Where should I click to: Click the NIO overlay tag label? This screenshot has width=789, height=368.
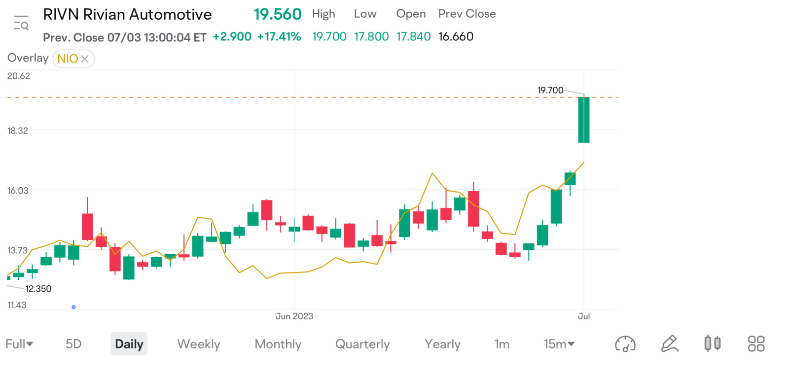coord(68,59)
